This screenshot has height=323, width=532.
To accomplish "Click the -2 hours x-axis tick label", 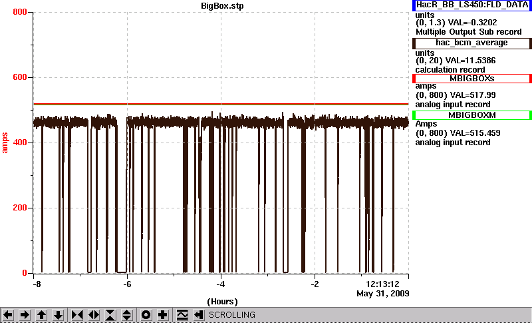I will pos(315,284).
